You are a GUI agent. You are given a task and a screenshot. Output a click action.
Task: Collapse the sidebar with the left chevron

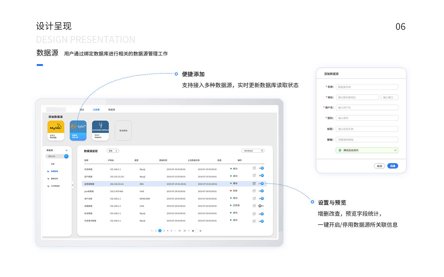pyautogui.click(x=73, y=185)
